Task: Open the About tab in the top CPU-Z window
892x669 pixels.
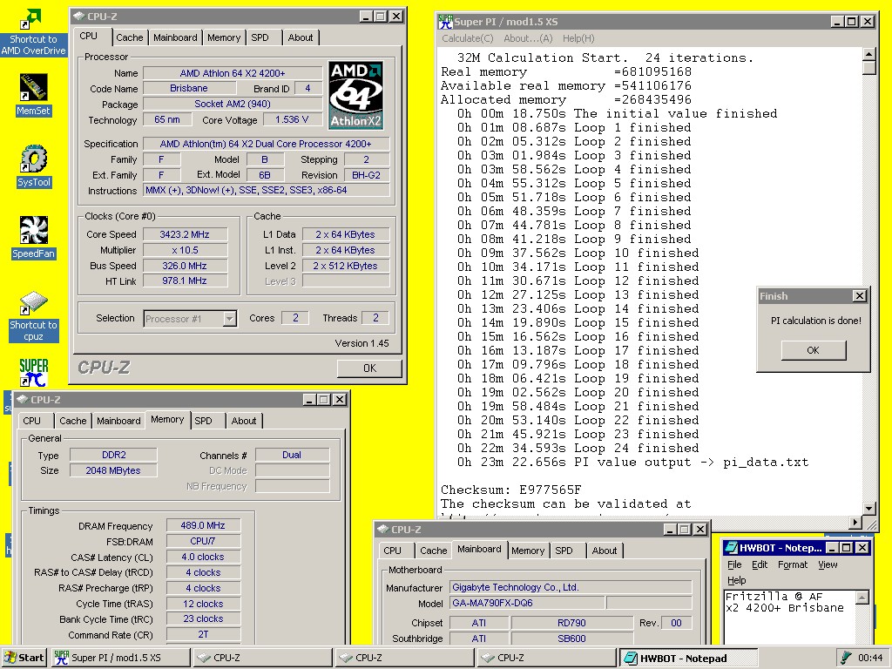Action: [301, 37]
